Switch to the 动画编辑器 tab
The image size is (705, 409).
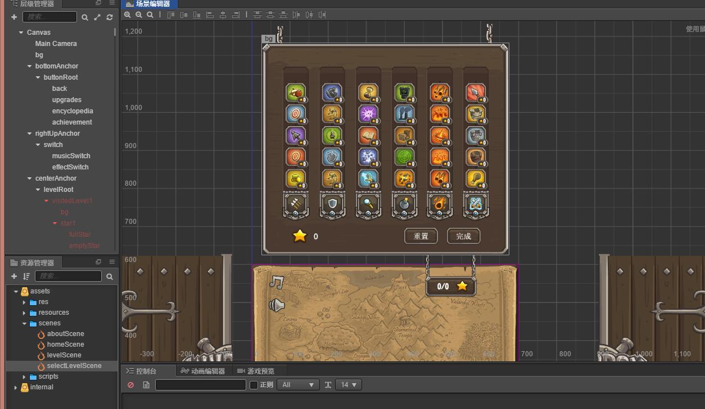coord(203,371)
